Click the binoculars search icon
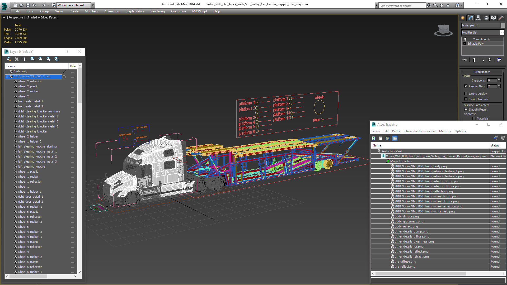This screenshot has height=285, width=507. [429, 5]
